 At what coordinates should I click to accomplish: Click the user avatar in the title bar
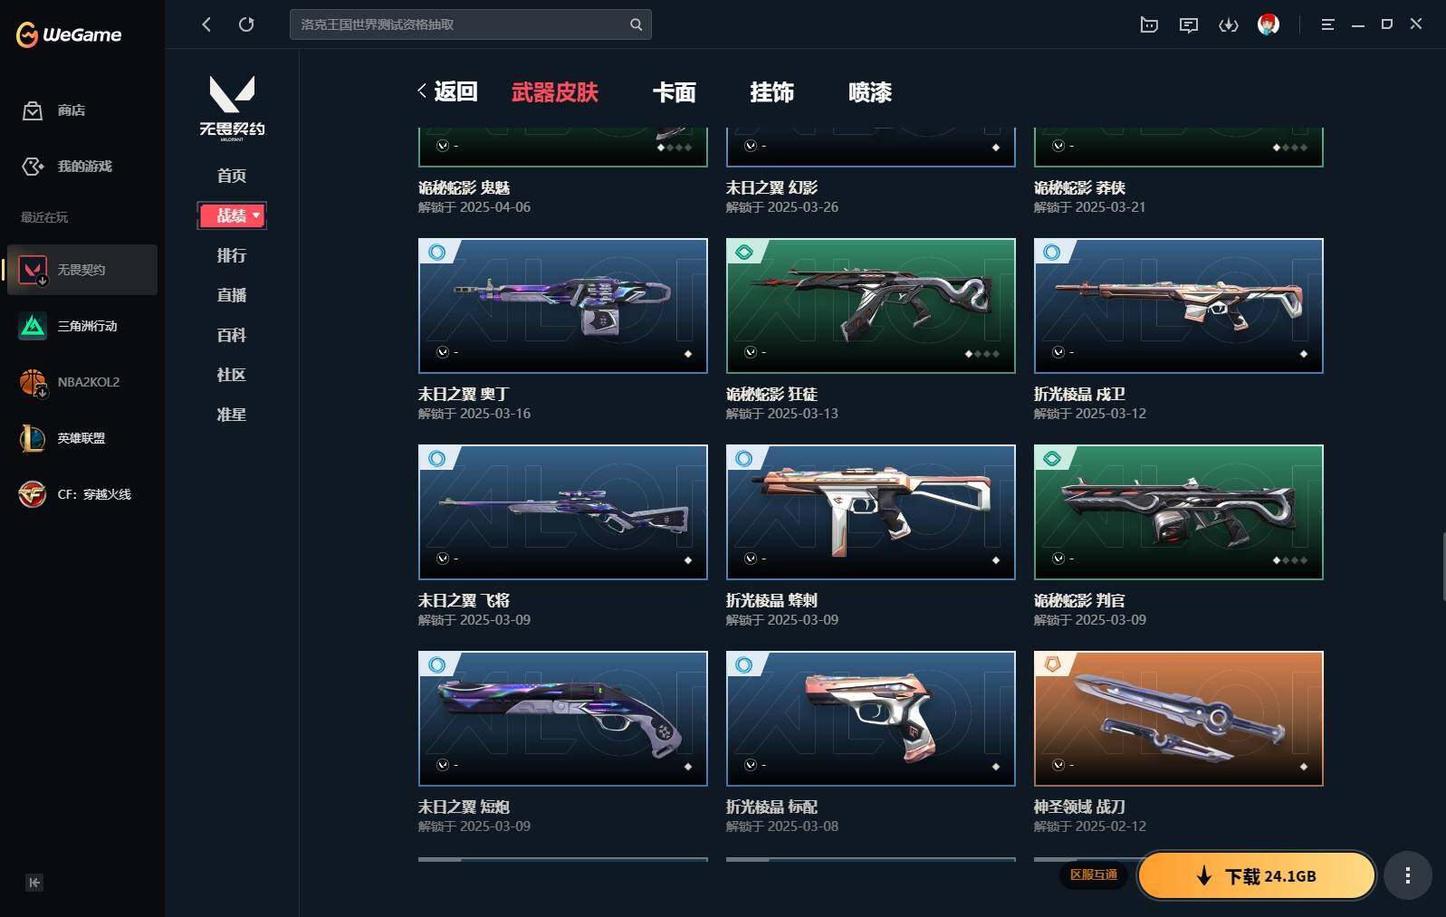(x=1269, y=24)
